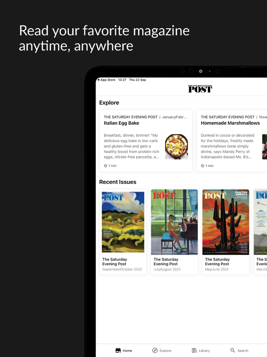Return to App Store via status bar link

click(108, 80)
